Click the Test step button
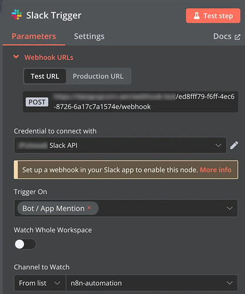Screen dimensions: 245x294 213,16
